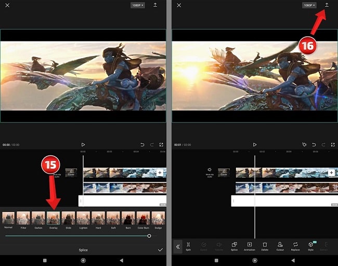Tap Cover button in left screen timeline
The width and height of the screenshot is (338, 266).
pyautogui.click(x=71, y=172)
